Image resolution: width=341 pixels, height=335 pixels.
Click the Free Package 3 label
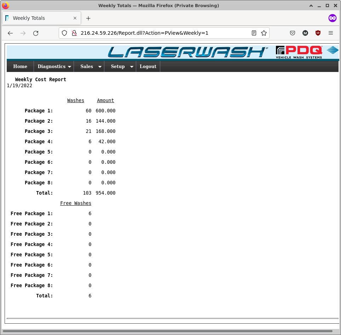pyautogui.click(x=32, y=234)
